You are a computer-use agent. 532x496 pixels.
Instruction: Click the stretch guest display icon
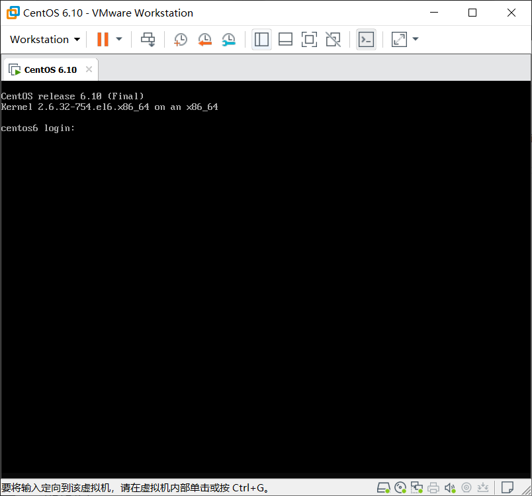[x=400, y=39]
